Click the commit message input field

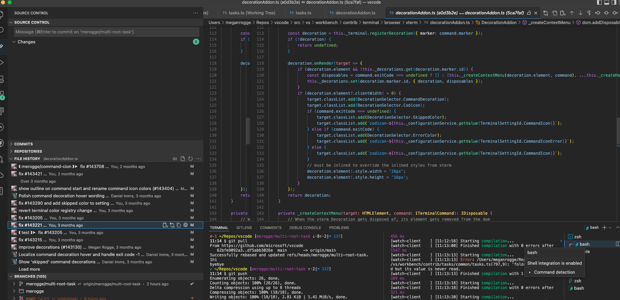(107, 32)
